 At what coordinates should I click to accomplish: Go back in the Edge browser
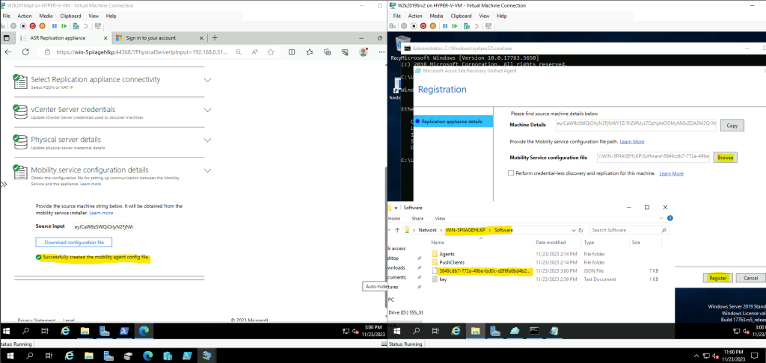[7, 52]
